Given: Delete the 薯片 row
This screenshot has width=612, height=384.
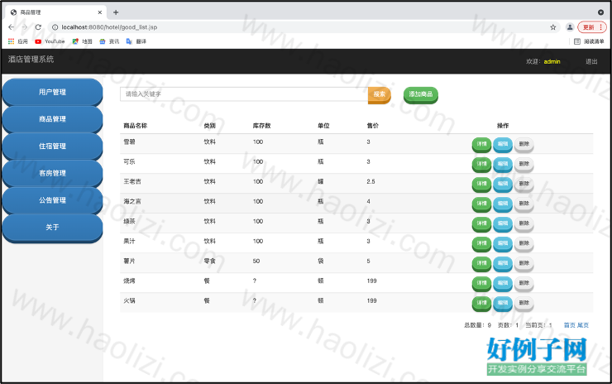Looking at the screenshot, I should [x=524, y=264].
